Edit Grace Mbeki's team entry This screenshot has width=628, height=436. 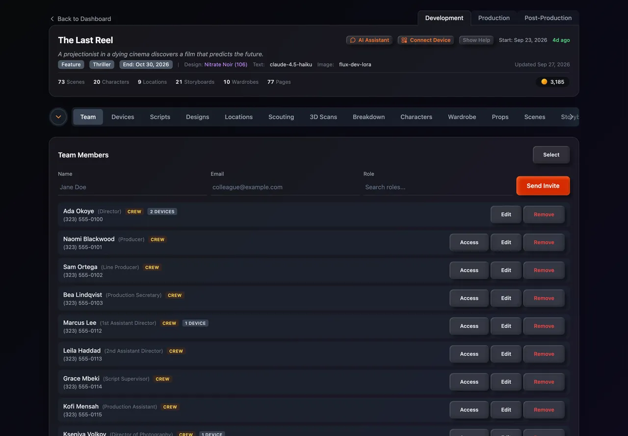tap(506, 382)
